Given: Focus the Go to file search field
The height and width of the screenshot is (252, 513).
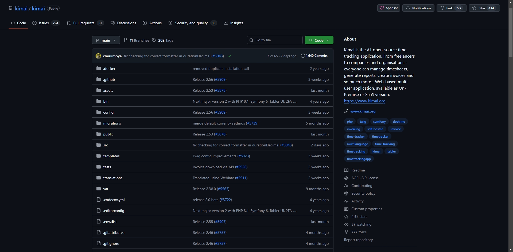Looking at the screenshot, I should click(275, 40).
